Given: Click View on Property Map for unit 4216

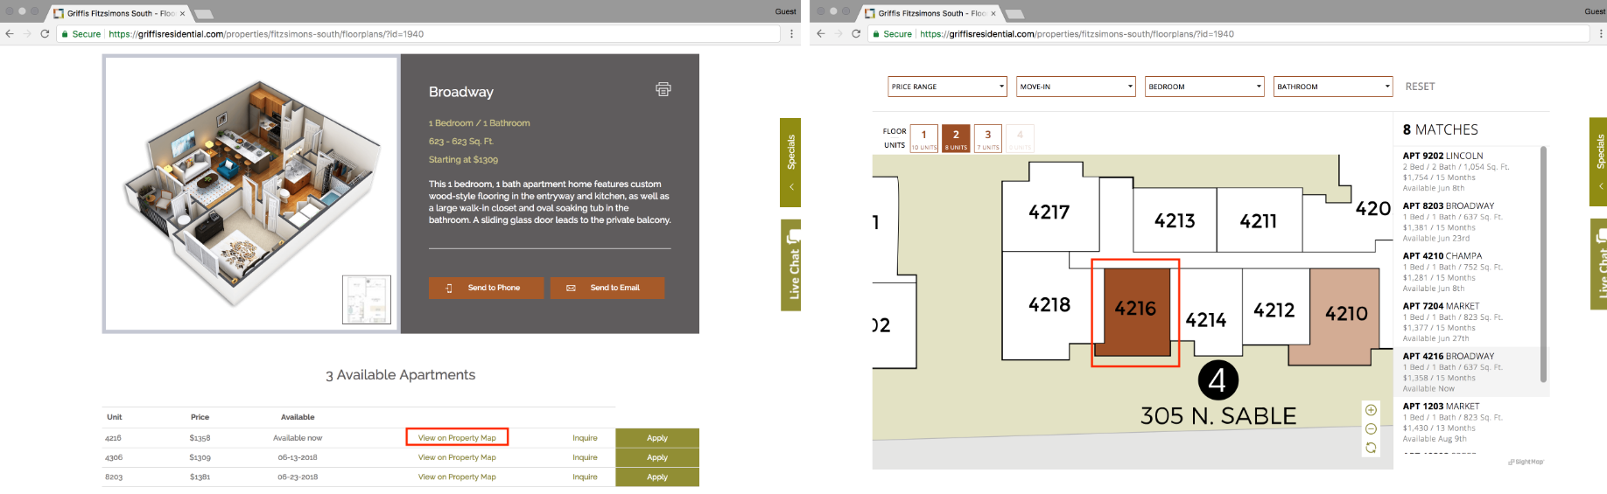Looking at the screenshot, I should pos(457,437).
